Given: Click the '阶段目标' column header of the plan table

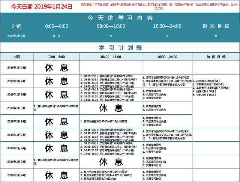Looking at the screenshot, I should point(216,57).
